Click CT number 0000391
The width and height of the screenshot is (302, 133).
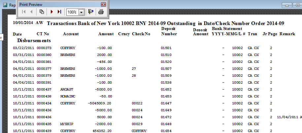point(44,82)
